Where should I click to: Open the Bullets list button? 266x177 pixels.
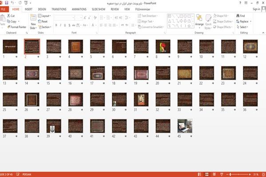102,18
